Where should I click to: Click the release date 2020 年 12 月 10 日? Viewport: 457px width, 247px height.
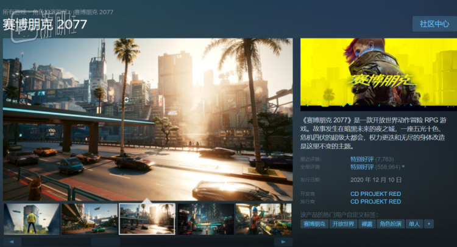[x=376, y=180]
